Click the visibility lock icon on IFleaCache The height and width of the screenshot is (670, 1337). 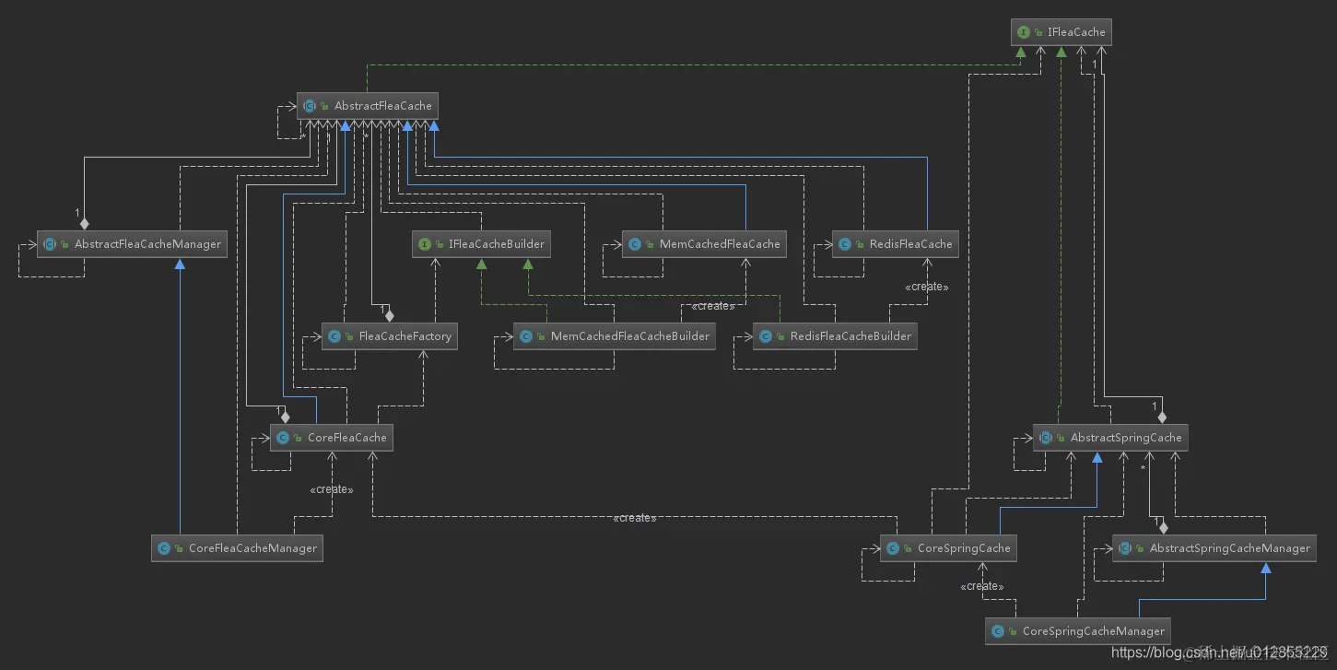[1038, 32]
